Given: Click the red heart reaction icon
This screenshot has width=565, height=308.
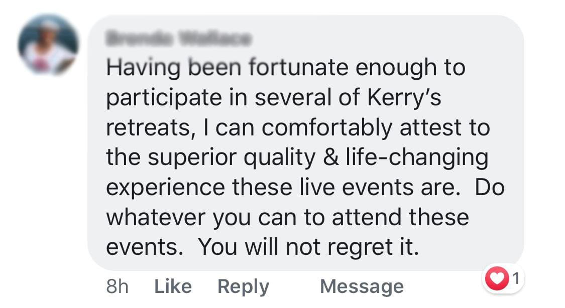Looking at the screenshot, I should (497, 278).
